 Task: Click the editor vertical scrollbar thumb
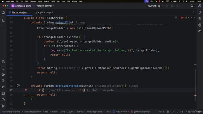coord(195,85)
